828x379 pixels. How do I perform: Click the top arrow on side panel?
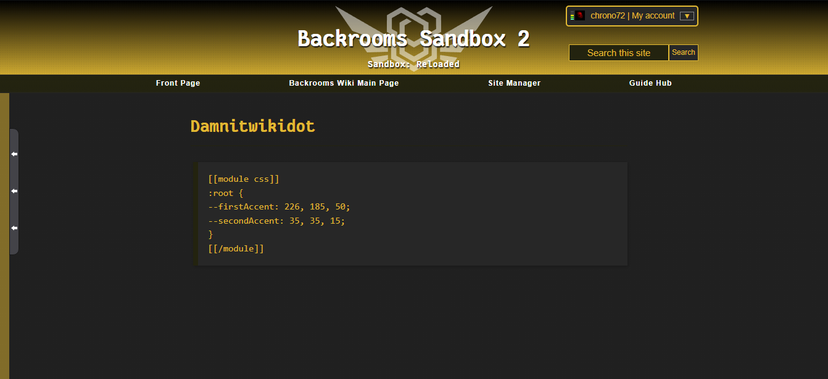point(14,154)
